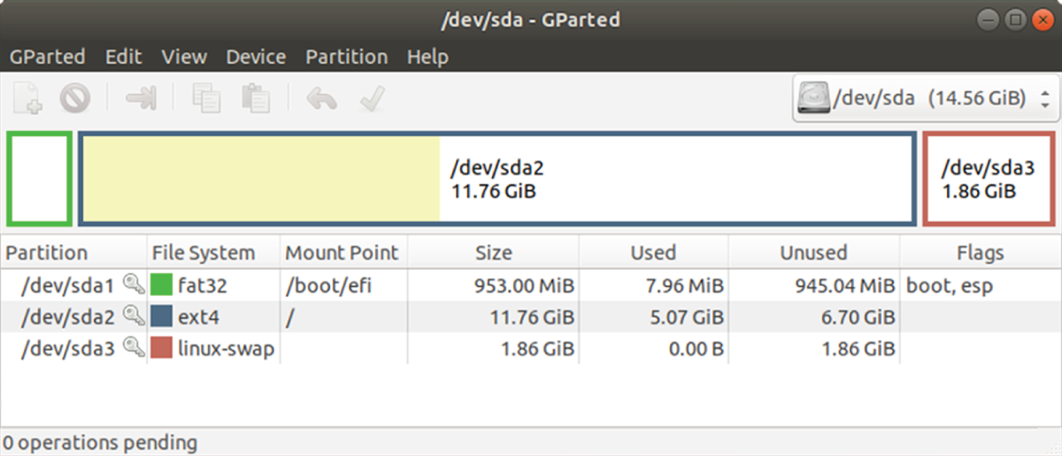Click the Unused column header
1062x456 pixels.
(x=813, y=253)
